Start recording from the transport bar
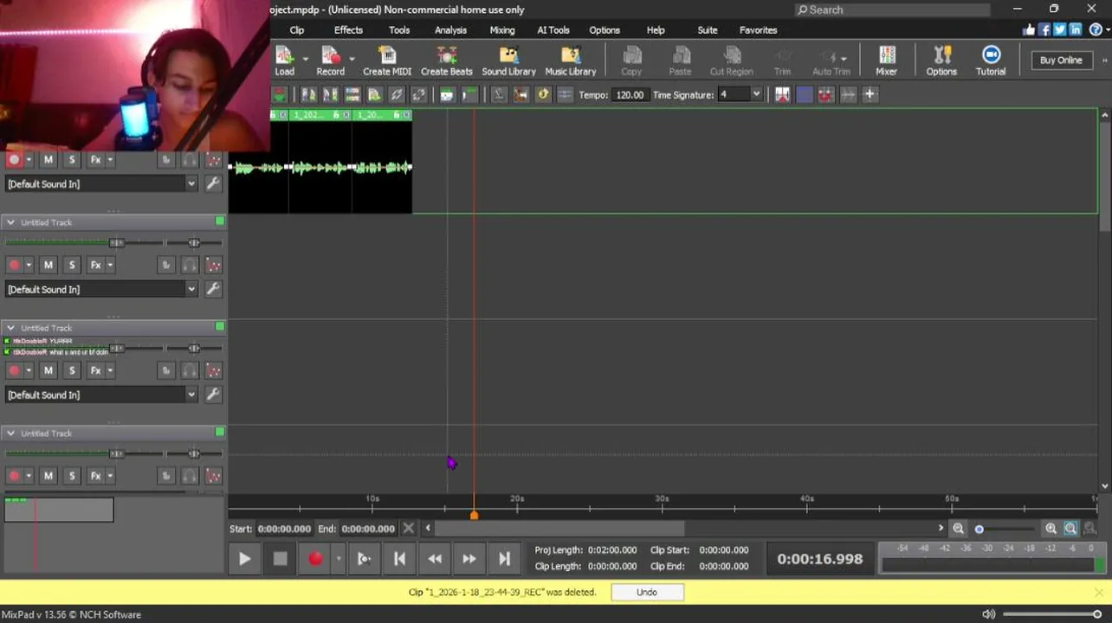Screen dimensions: 1112x623 tap(315, 559)
